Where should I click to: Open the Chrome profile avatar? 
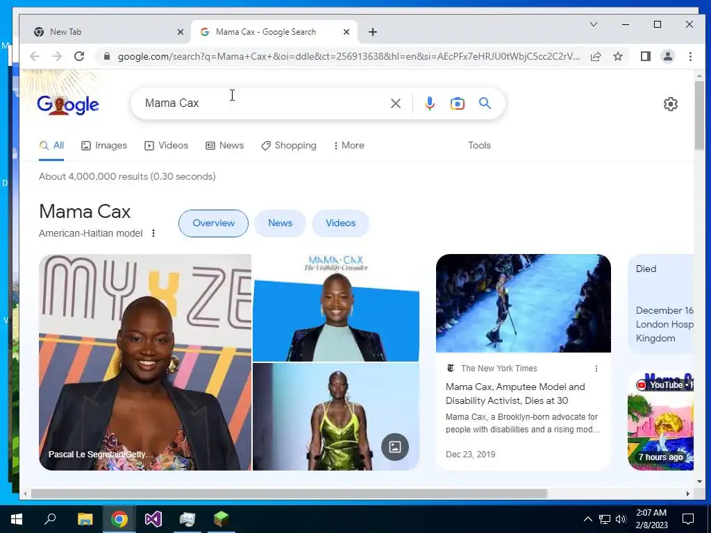click(x=667, y=56)
